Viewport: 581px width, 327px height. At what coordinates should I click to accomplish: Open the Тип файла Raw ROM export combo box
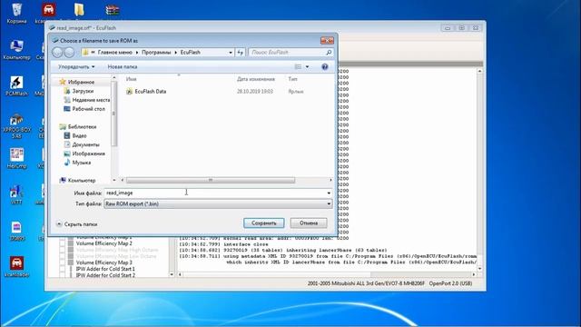pos(218,203)
